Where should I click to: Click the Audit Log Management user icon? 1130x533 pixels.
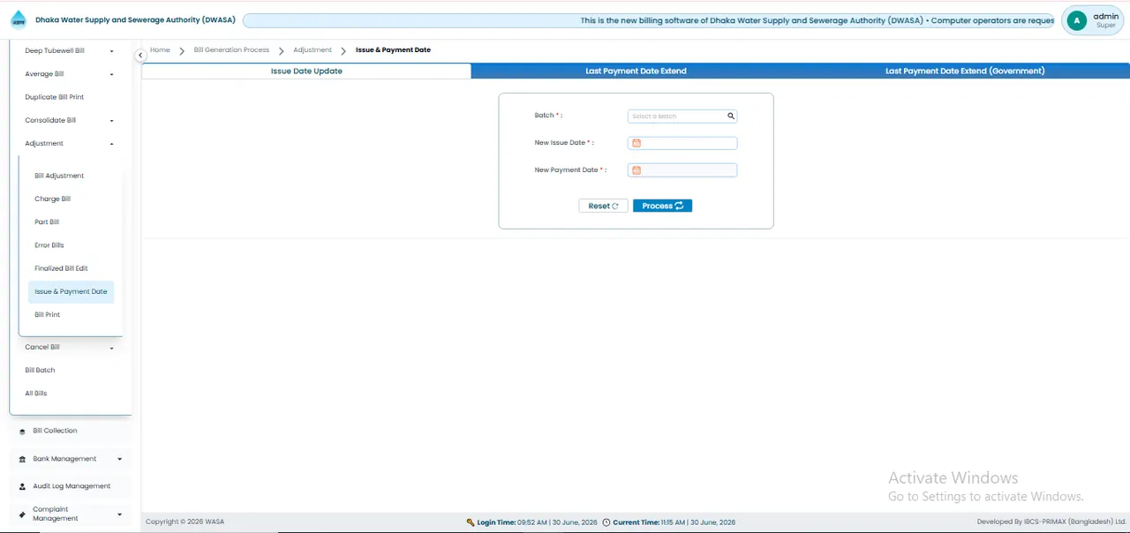tap(22, 487)
